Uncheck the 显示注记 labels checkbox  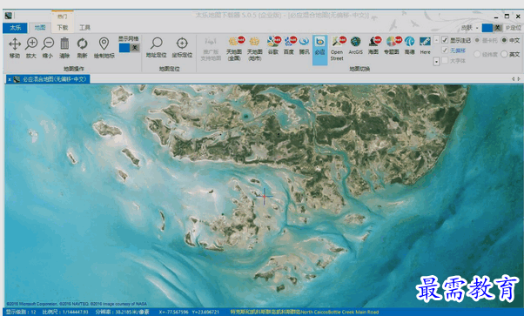click(x=445, y=40)
